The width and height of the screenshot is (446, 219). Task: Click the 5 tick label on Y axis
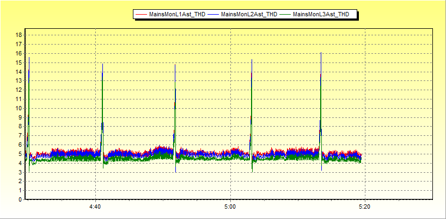20,154
